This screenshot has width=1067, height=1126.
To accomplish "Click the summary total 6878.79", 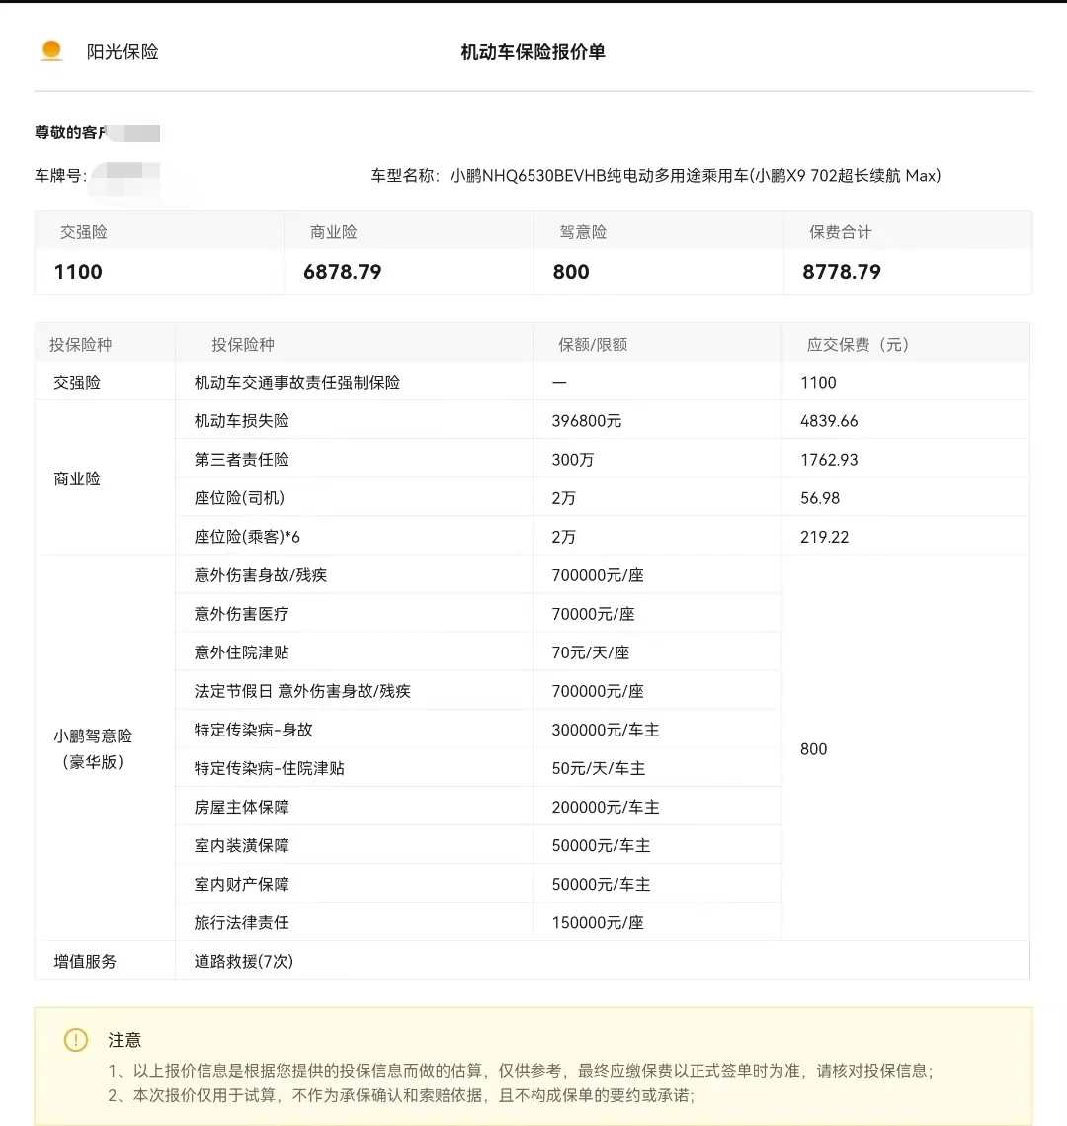I will pos(342,272).
